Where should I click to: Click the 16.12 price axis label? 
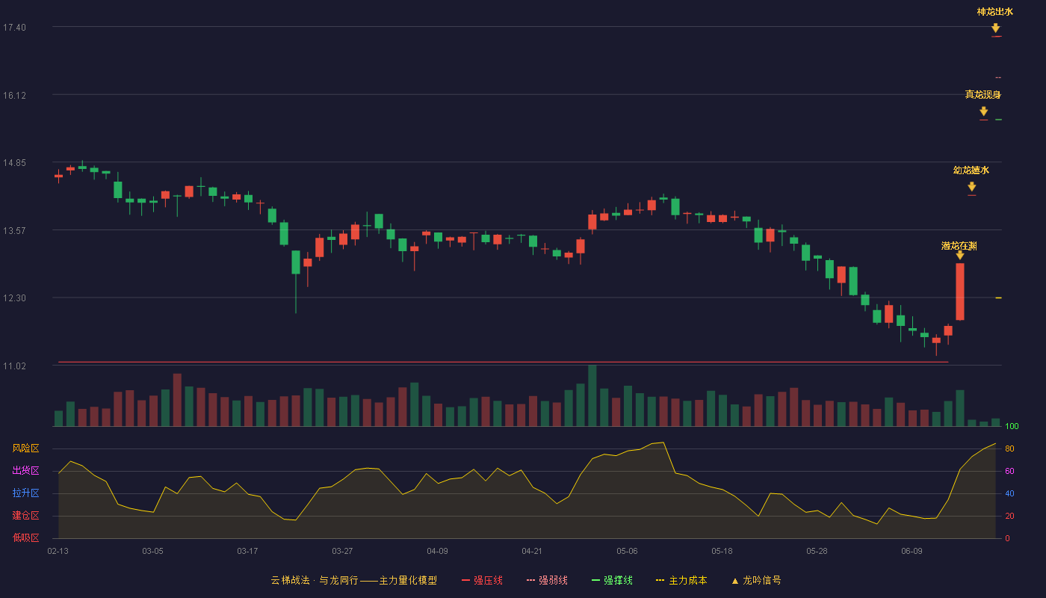pyautogui.click(x=14, y=96)
